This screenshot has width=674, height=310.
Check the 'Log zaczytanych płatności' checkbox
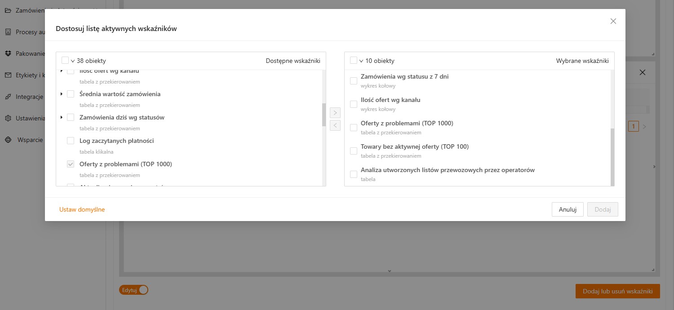(x=71, y=141)
